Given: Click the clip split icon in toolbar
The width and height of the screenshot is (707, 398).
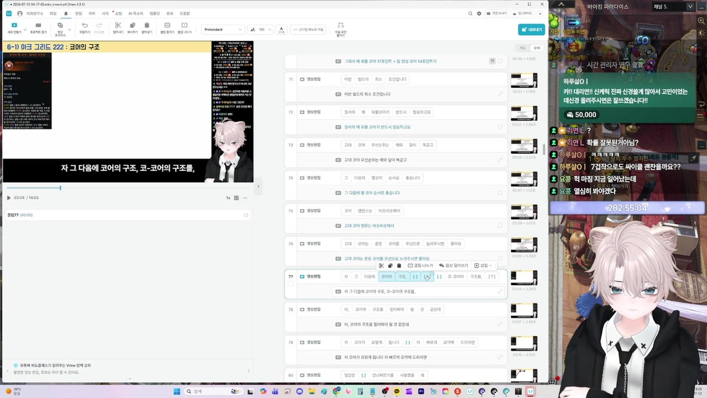Looking at the screenshot, I should click(184, 25).
